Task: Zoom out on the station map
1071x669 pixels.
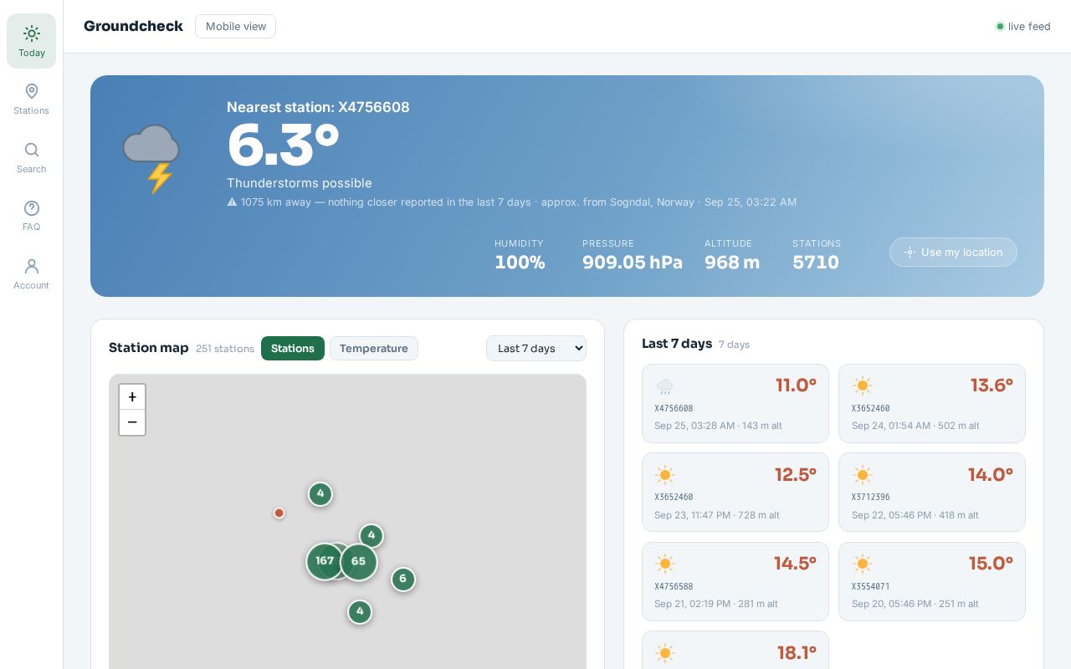Action: (x=132, y=422)
